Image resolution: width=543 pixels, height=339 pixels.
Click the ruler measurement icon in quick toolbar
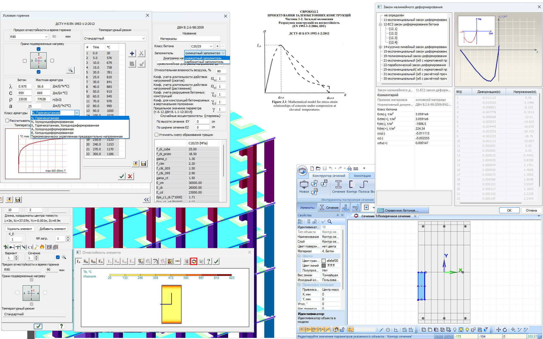tap(356, 168)
